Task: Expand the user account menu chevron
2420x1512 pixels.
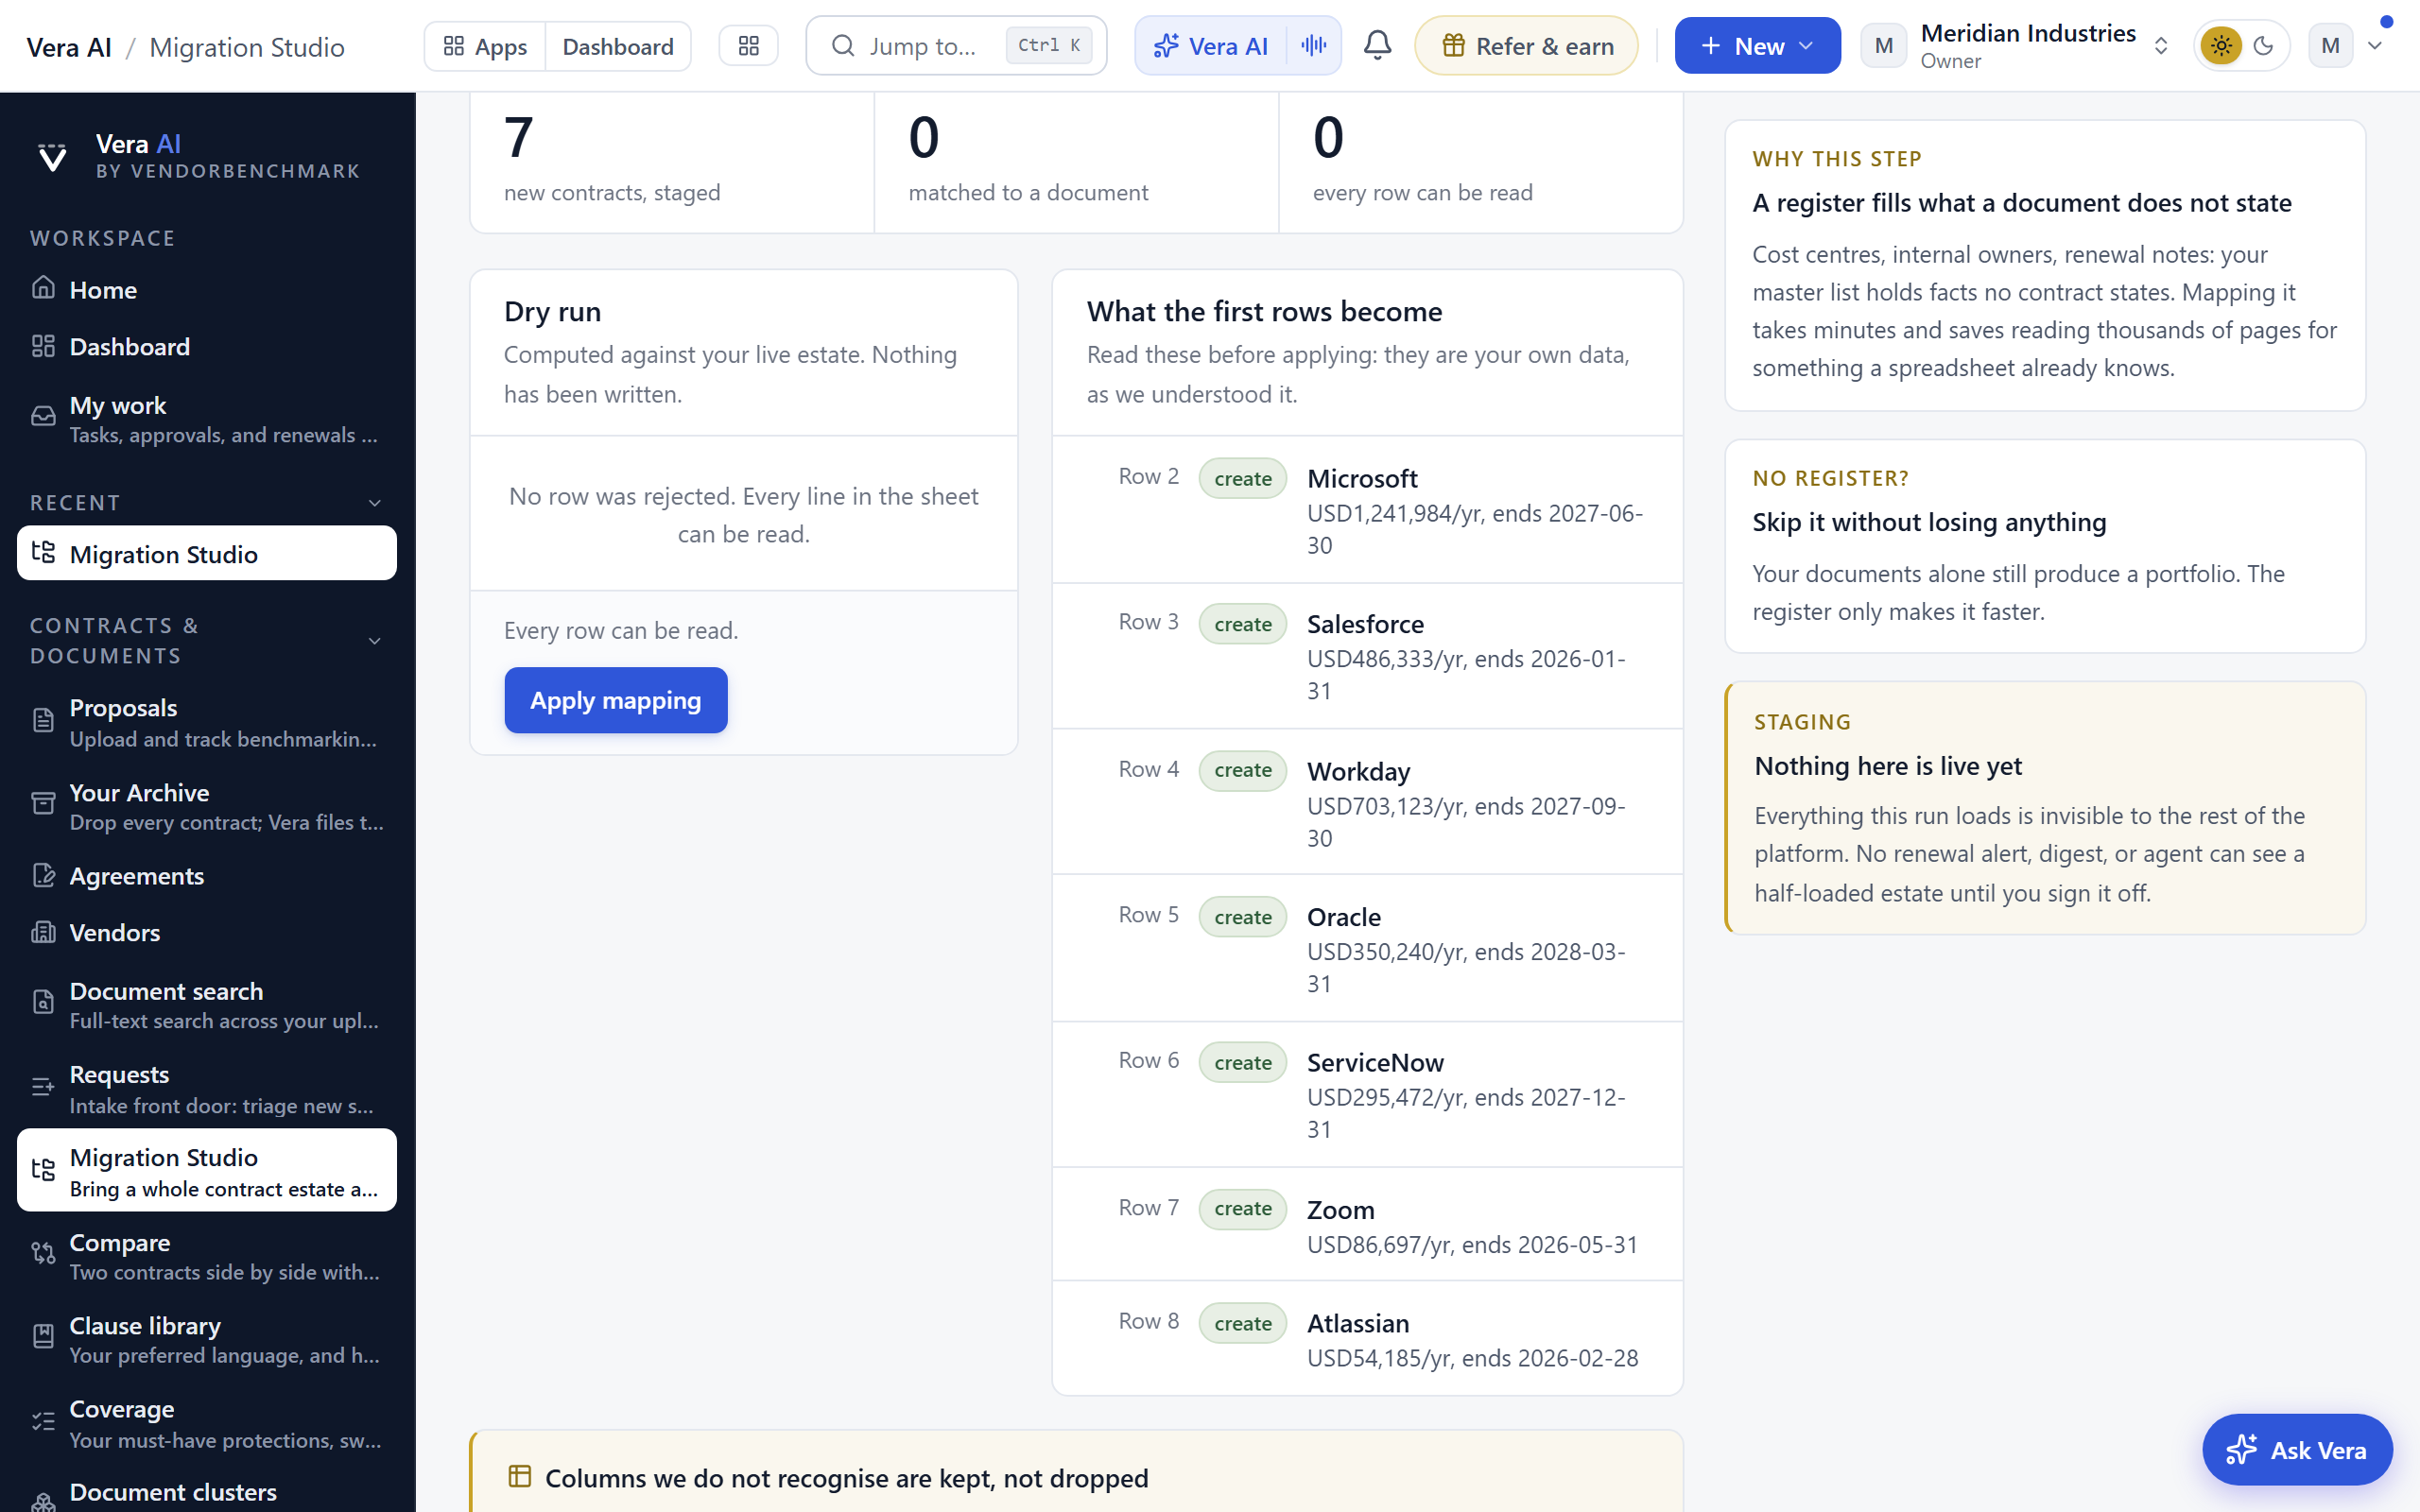Action: (2375, 46)
